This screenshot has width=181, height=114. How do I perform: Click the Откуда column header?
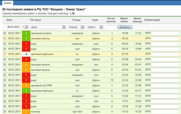coord(76,20)
